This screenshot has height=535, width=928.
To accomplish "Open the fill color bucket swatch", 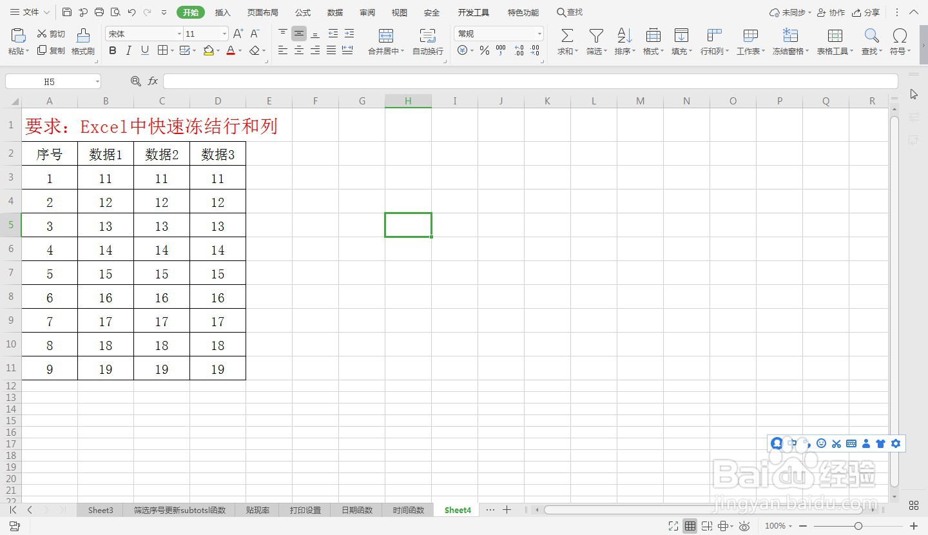I will (208, 50).
